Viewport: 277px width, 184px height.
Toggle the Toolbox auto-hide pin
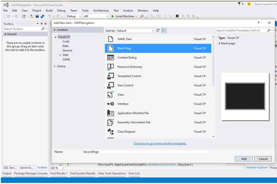[x=42, y=24]
